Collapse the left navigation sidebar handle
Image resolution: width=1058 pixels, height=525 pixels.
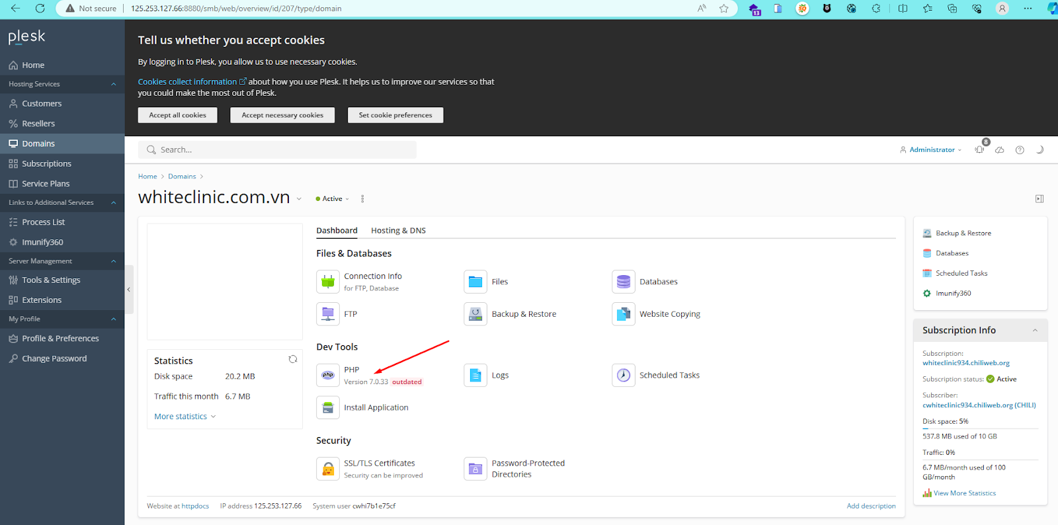coord(129,290)
